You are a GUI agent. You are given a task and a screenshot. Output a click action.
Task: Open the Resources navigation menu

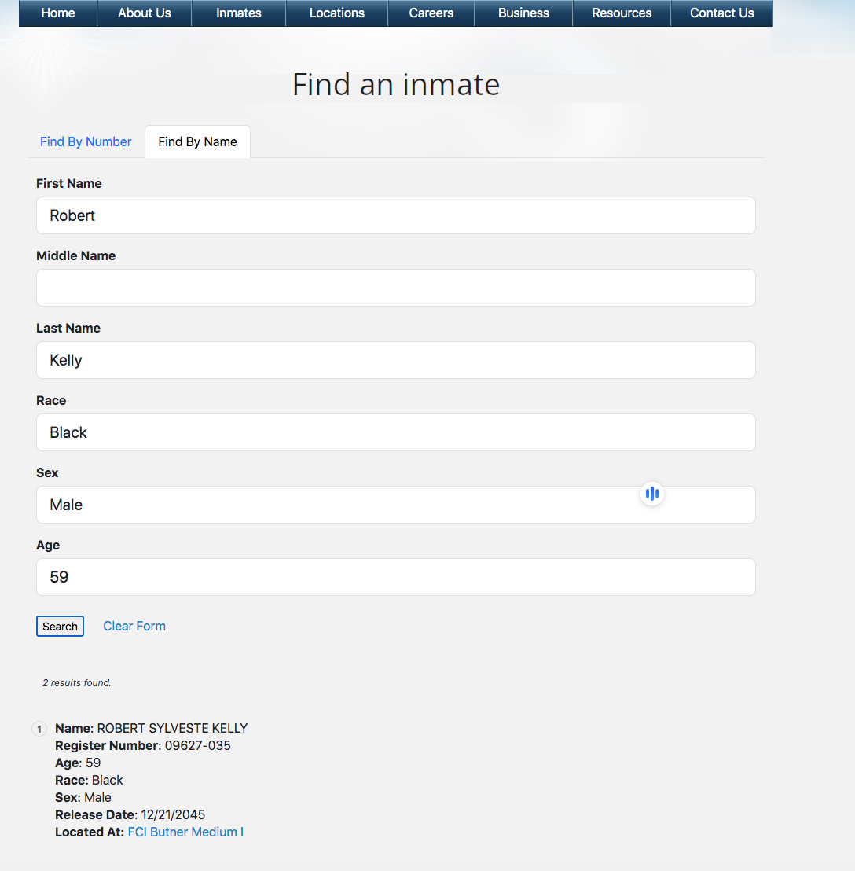click(622, 13)
